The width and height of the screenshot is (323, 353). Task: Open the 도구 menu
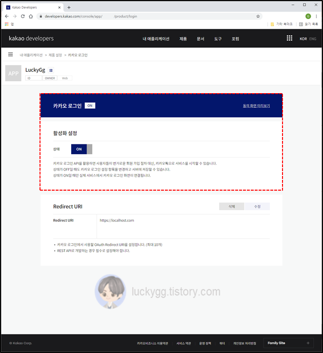218,39
